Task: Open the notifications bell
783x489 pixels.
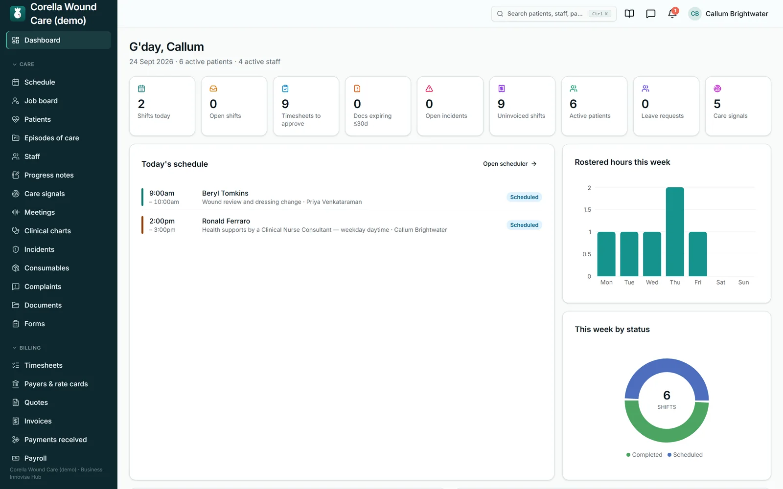Action: pyautogui.click(x=672, y=14)
